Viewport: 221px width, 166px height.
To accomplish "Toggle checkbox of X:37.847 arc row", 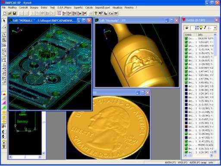I will 186,68.
